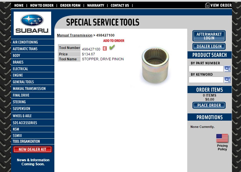The image size is (241, 172).
Task: Select the Air Conditioning category
Action: (33, 42)
